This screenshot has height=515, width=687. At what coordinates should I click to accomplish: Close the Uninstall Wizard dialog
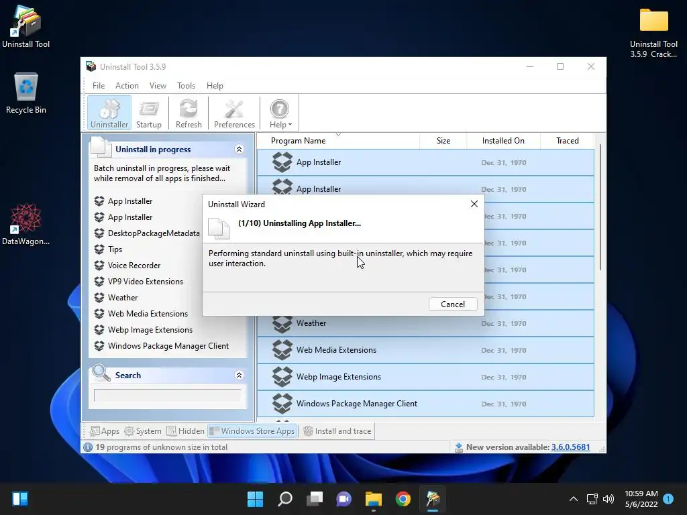click(x=474, y=204)
